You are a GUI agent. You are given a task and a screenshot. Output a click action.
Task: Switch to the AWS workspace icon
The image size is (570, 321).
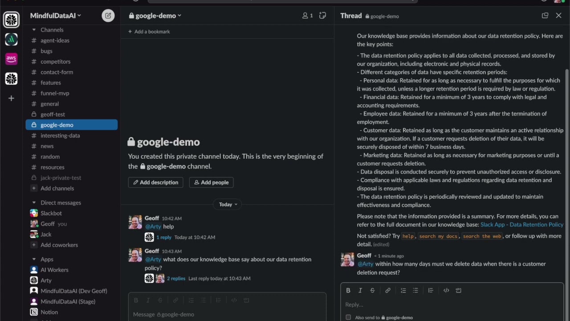[11, 58]
